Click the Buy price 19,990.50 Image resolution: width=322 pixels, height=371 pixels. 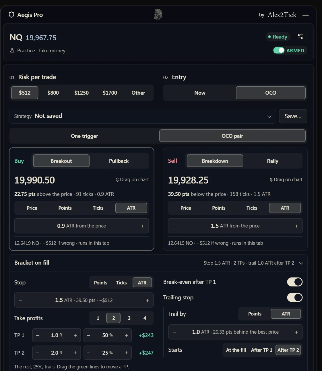point(34,180)
